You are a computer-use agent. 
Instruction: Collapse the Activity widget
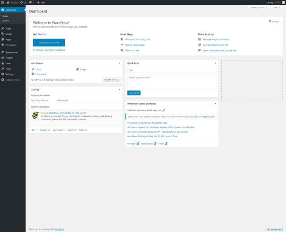pos(119,89)
